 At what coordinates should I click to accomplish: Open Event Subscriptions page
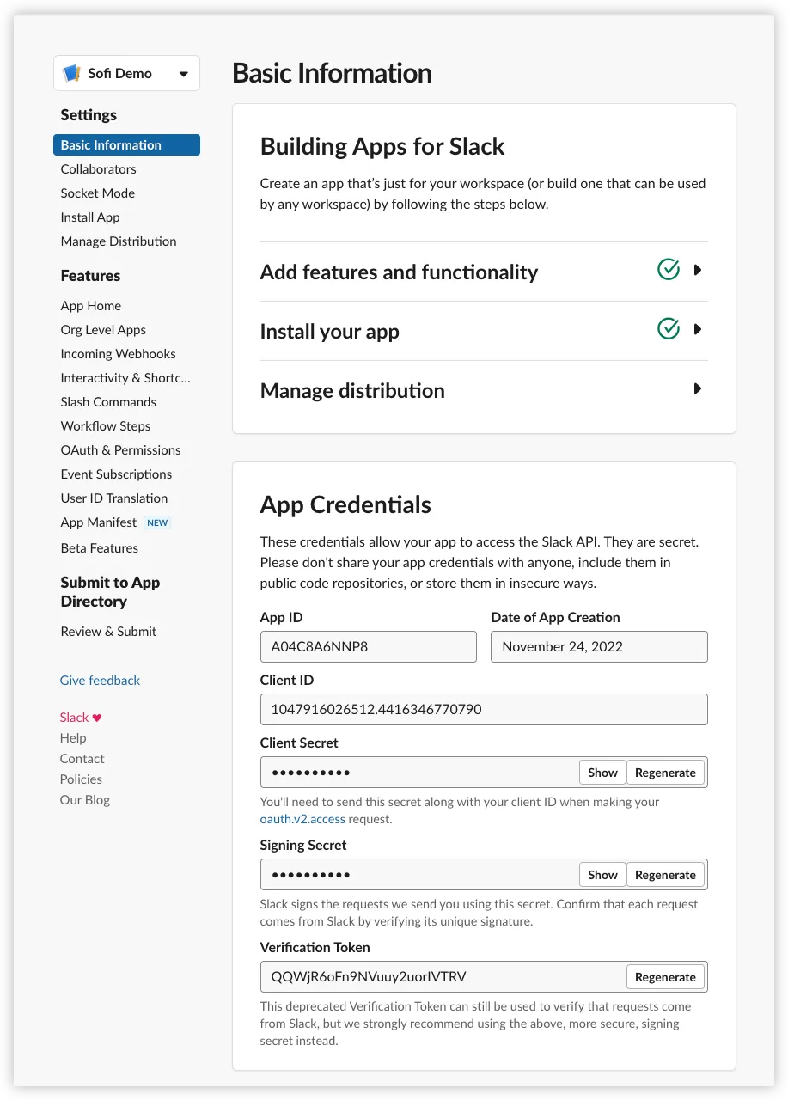[x=116, y=474]
